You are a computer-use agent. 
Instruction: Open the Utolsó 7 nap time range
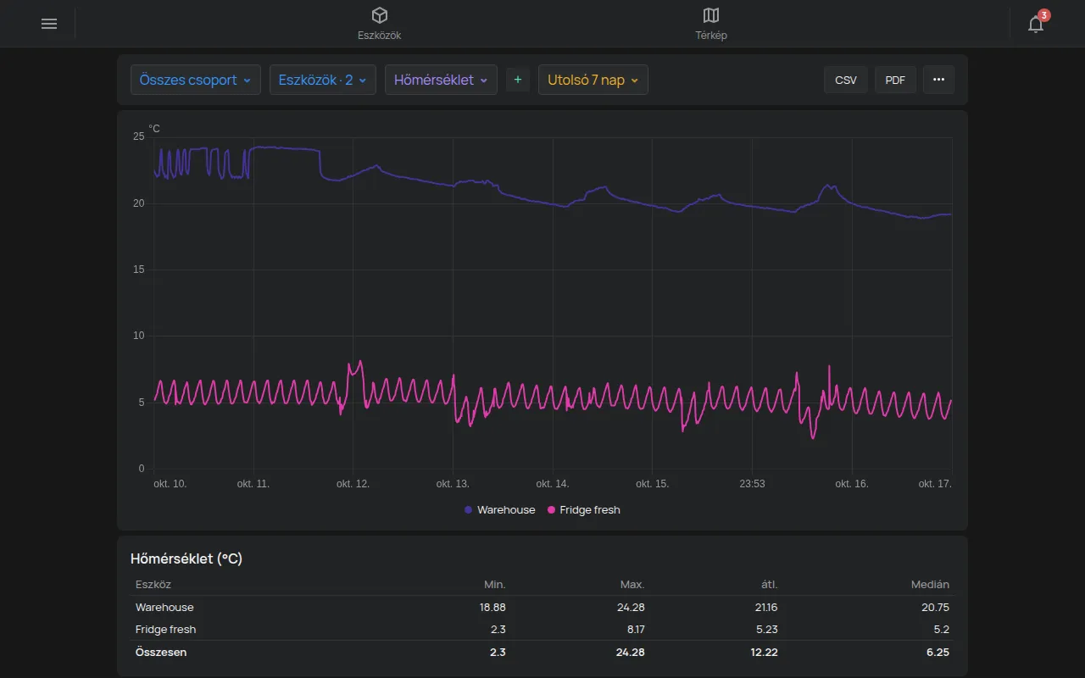pos(593,80)
